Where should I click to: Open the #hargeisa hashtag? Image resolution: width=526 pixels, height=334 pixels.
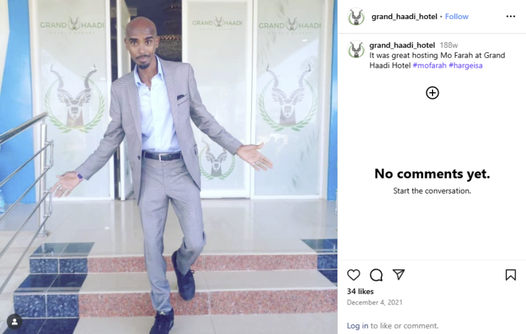[466, 65]
